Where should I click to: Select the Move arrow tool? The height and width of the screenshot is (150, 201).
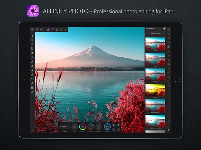click(32, 40)
